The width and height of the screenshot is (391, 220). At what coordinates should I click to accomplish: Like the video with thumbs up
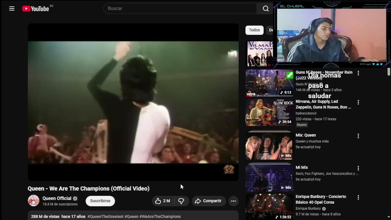pyautogui.click(x=163, y=201)
